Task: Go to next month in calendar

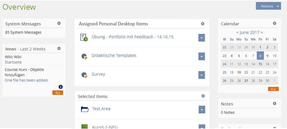Action: click(x=262, y=33)
